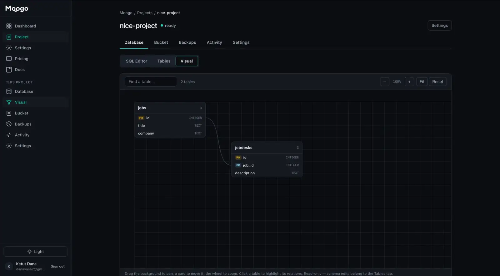Click the Settings button at top right
This screenshot has width=500, height=276.
tap(439, 26)
